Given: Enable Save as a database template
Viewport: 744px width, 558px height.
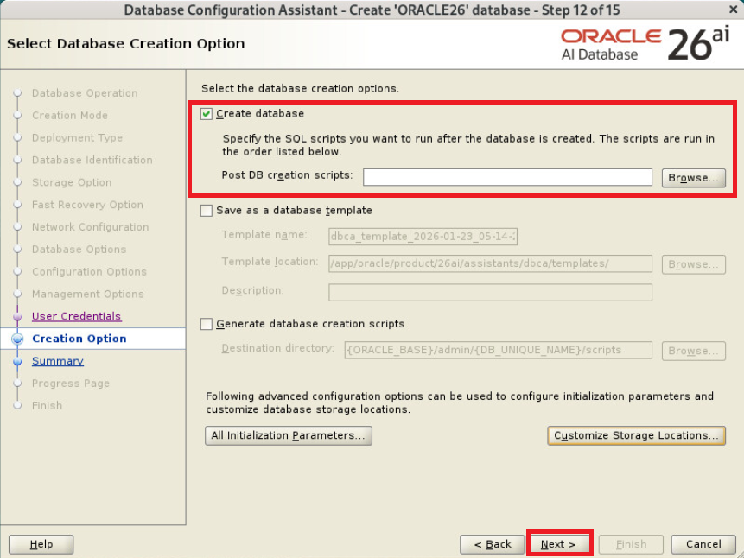Looking at the screenshot, I should (206, 210).
